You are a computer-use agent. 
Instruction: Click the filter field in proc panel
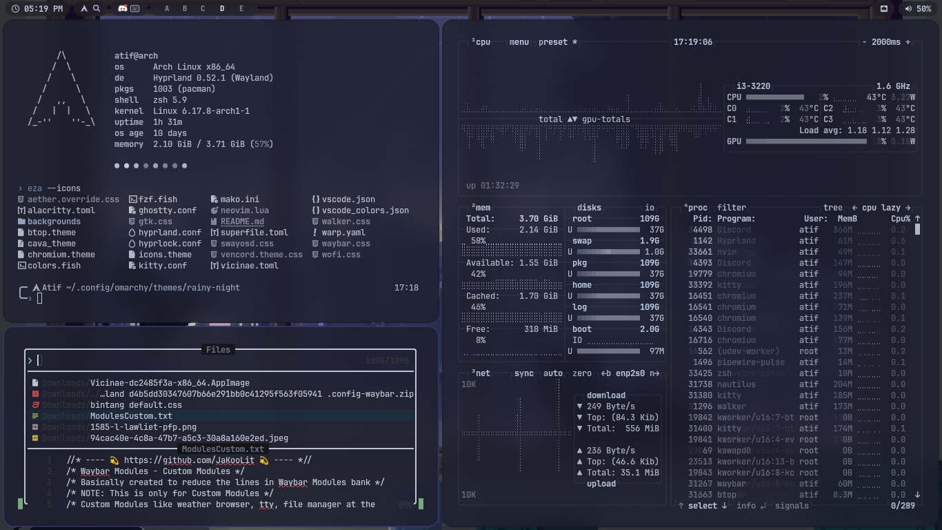[731, 208]
